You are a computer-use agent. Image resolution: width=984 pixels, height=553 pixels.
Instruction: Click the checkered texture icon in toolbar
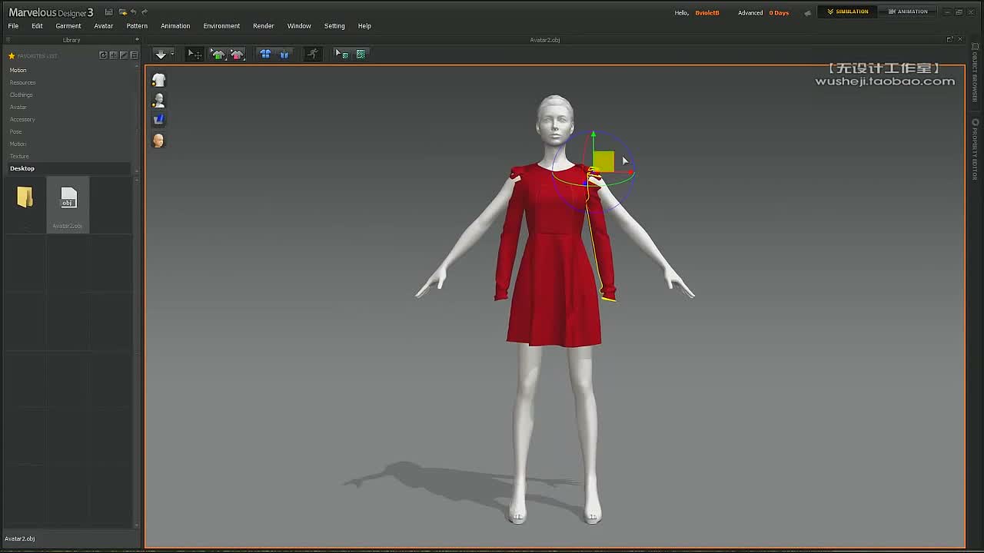(x=361, y=54)
